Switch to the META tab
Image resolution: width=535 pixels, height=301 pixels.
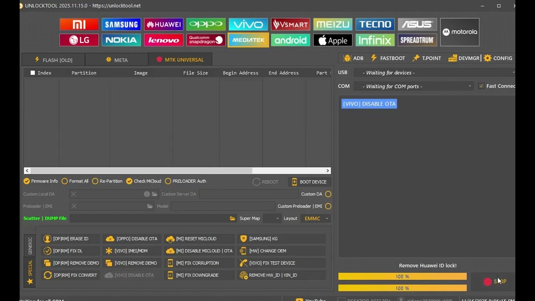(117, 60)
